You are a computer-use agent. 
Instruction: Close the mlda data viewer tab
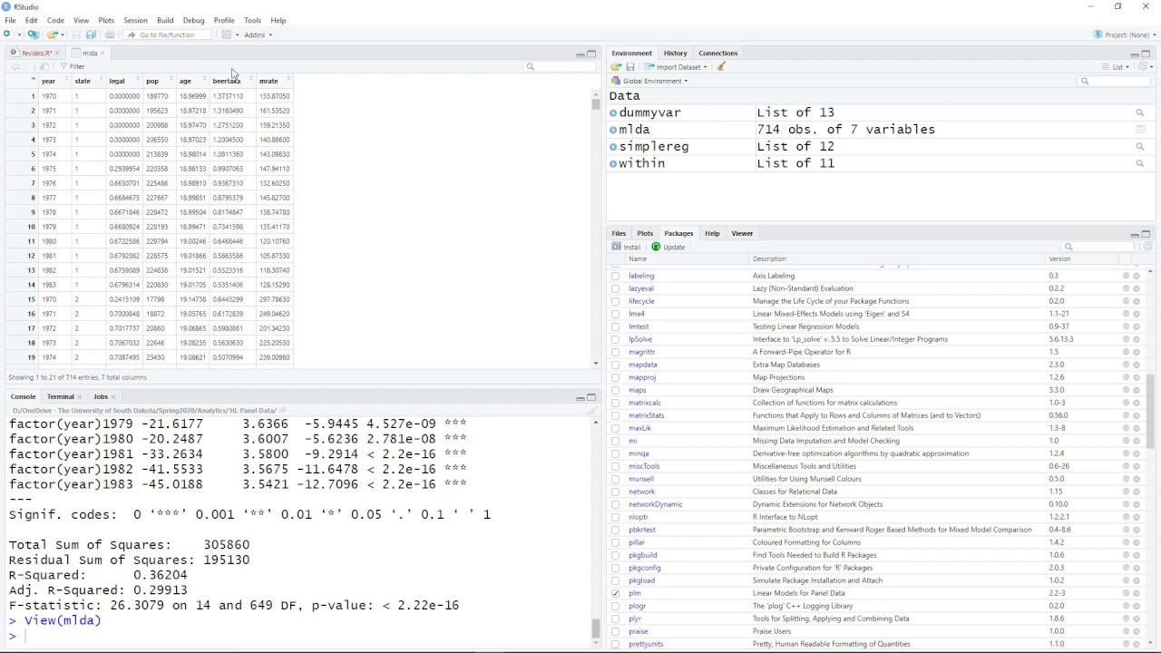[x=102, y=54]
